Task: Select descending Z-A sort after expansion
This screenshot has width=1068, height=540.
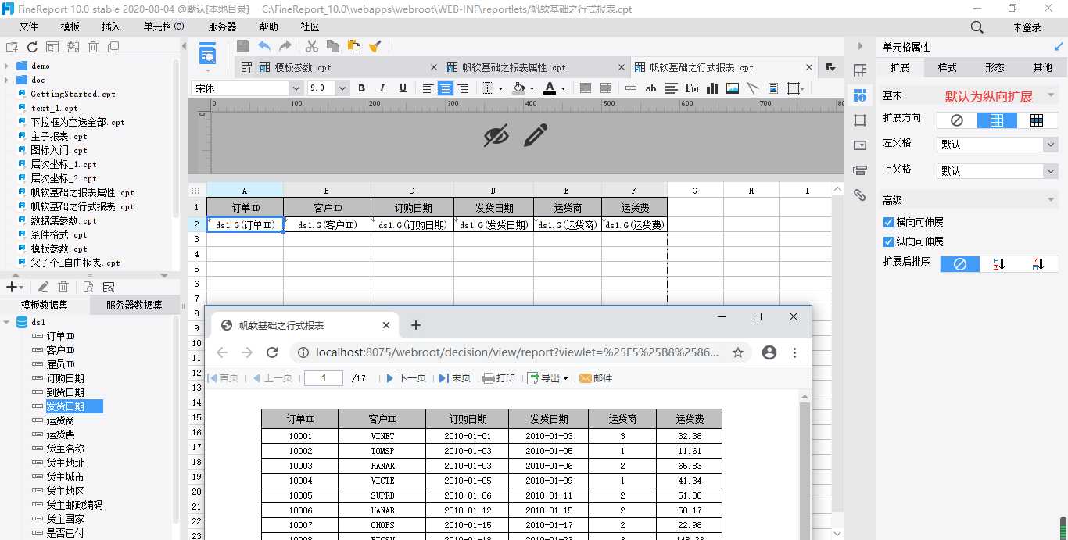Action: (1038, 264)
